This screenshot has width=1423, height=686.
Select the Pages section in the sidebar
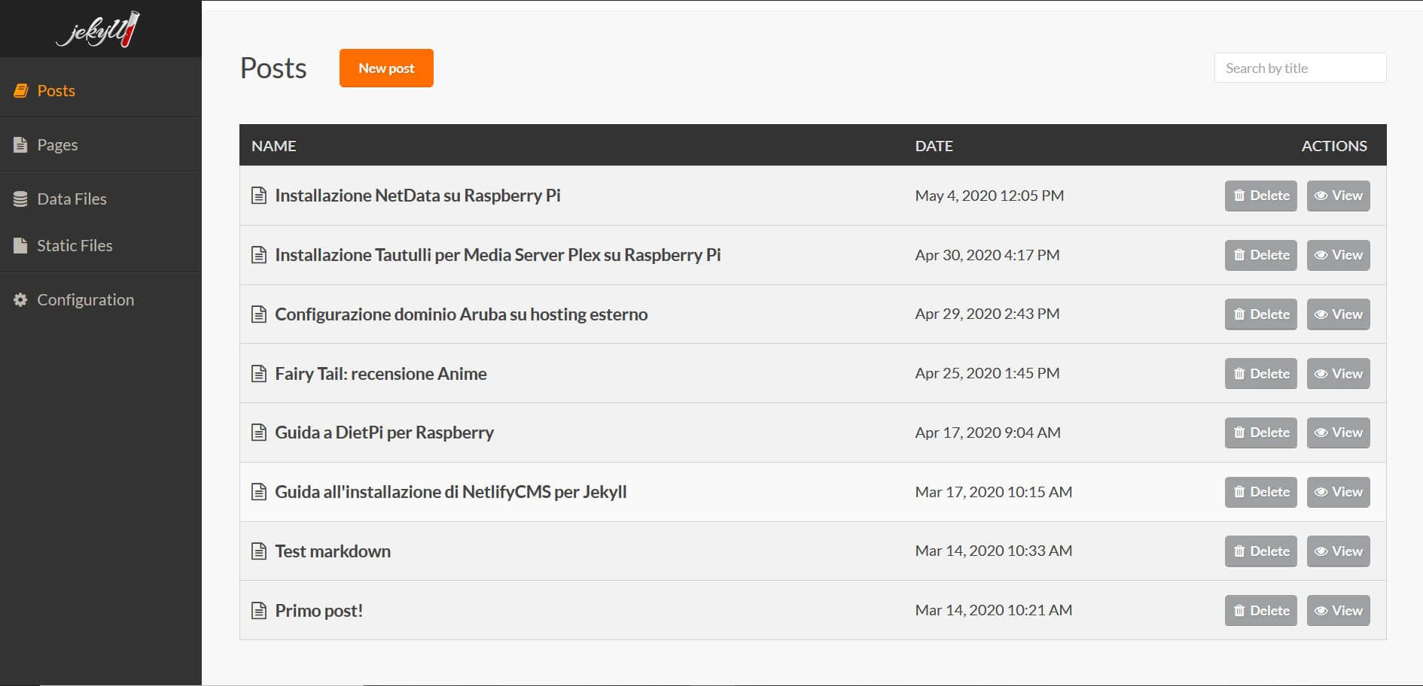tap(56, 144)
